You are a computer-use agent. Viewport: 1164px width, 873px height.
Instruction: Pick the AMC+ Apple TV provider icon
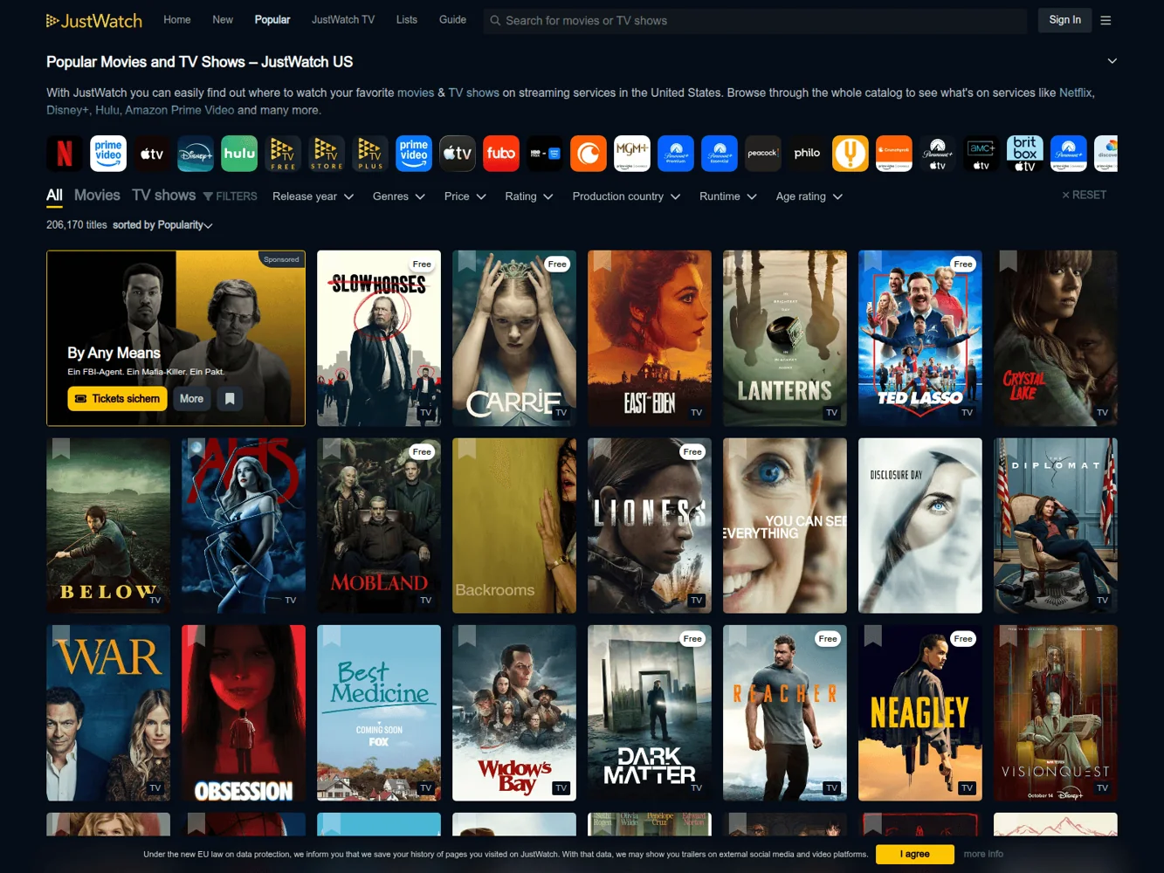pos(981,154)
